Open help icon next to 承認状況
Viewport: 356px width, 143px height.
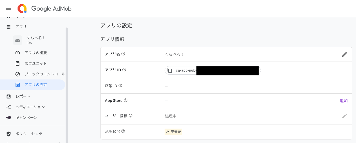[123, 131]
